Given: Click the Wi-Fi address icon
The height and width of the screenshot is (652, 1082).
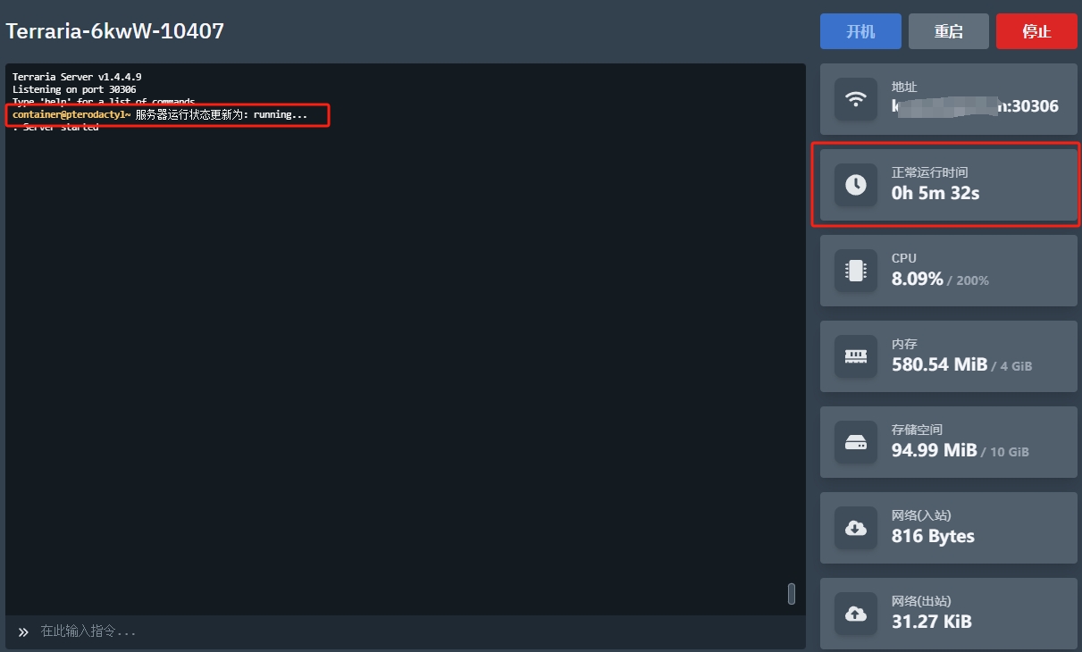Looking at the screenshot, I should click(856, 99).
